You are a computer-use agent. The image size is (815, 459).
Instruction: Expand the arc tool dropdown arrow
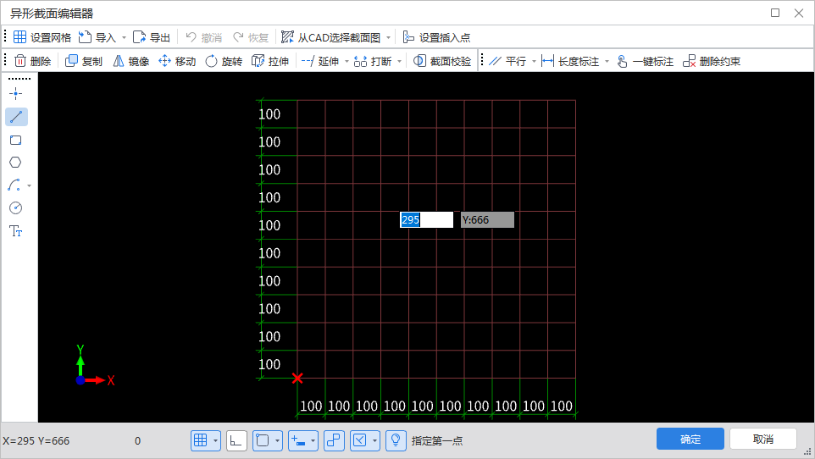29,185
